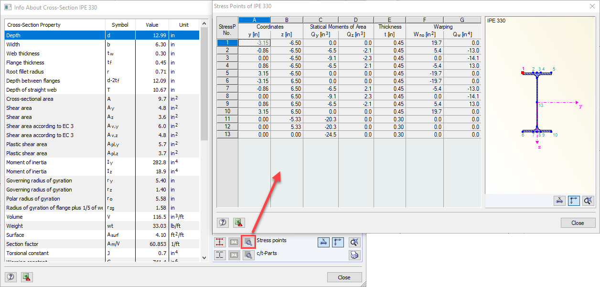
Task: Print the c/t-parts using the printer icon
Action: tap(354, 255)
